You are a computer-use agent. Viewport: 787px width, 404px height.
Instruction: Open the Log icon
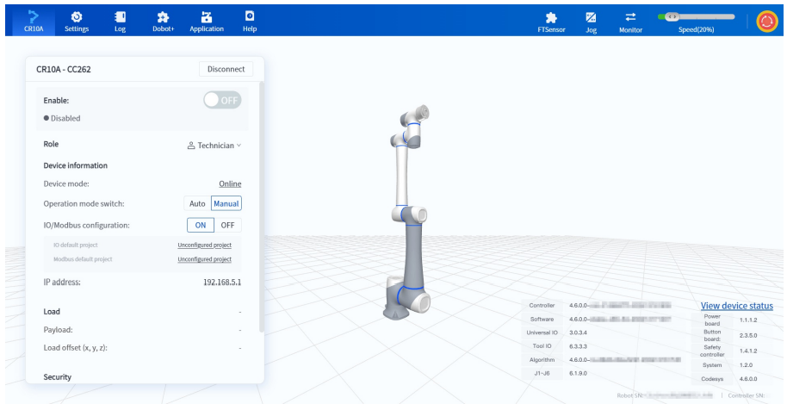tap(120, 17)
